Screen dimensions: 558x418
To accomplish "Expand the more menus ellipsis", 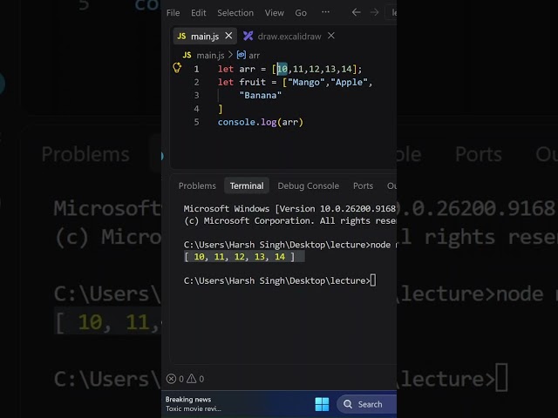I will pyautogui.click(x=325, y=12).
